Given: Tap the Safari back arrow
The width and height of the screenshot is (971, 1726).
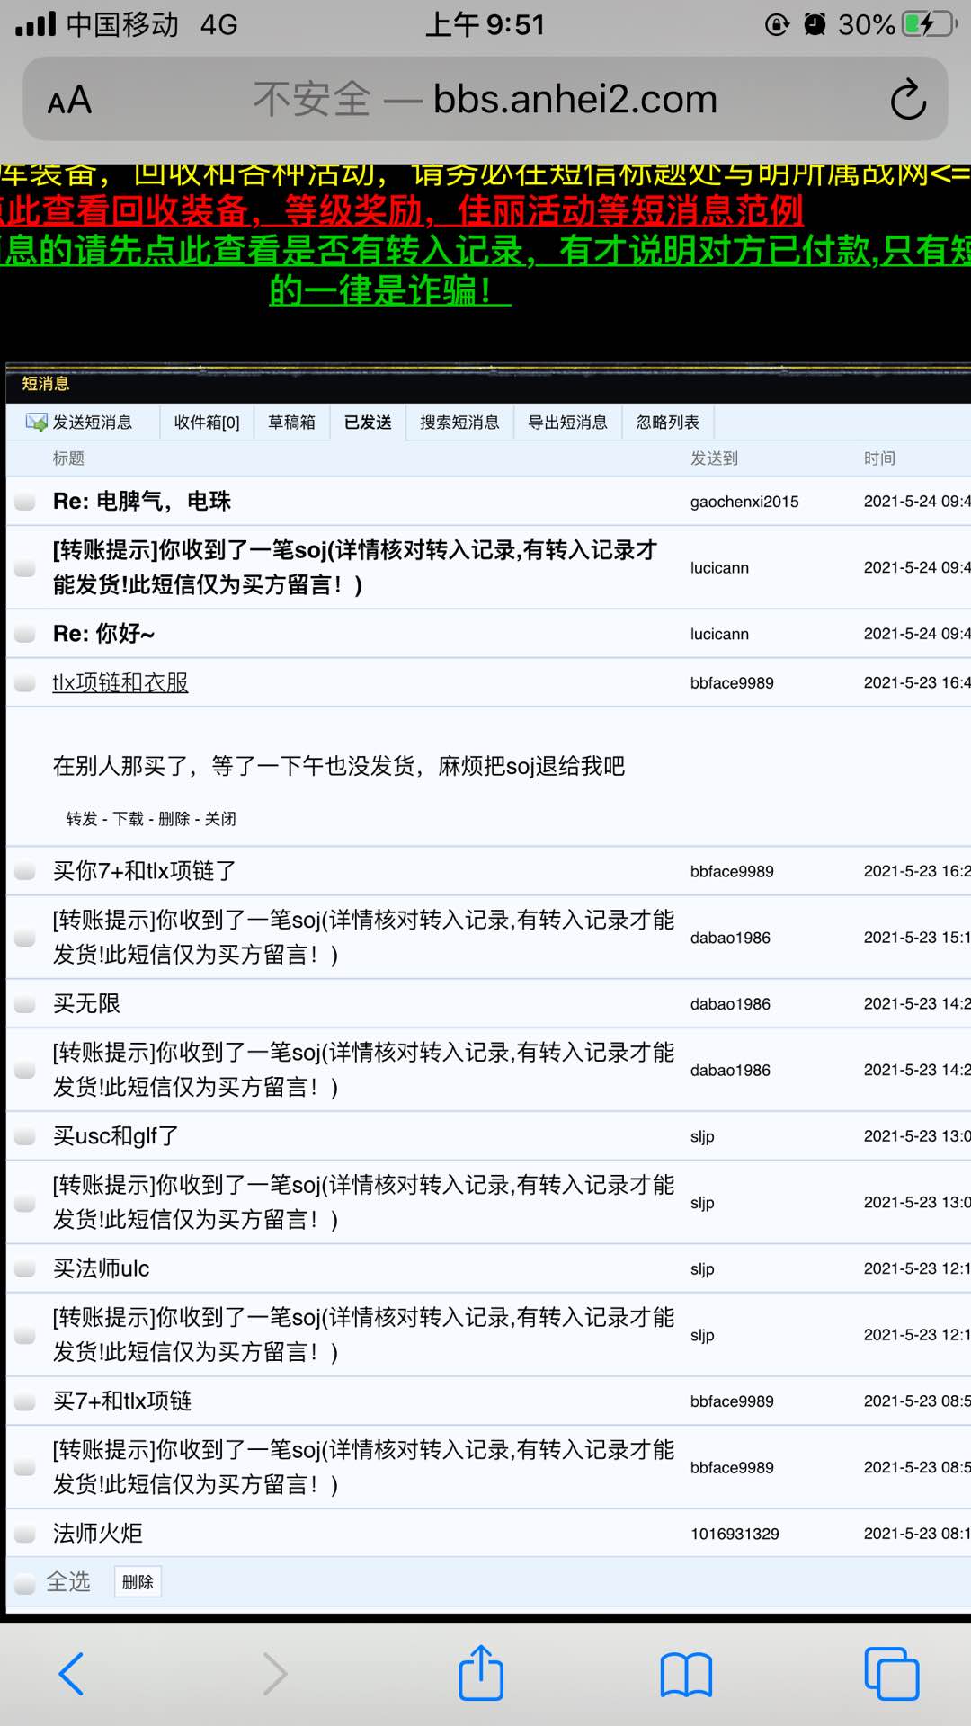Looking at the screenshot, I should (71, 1674).
